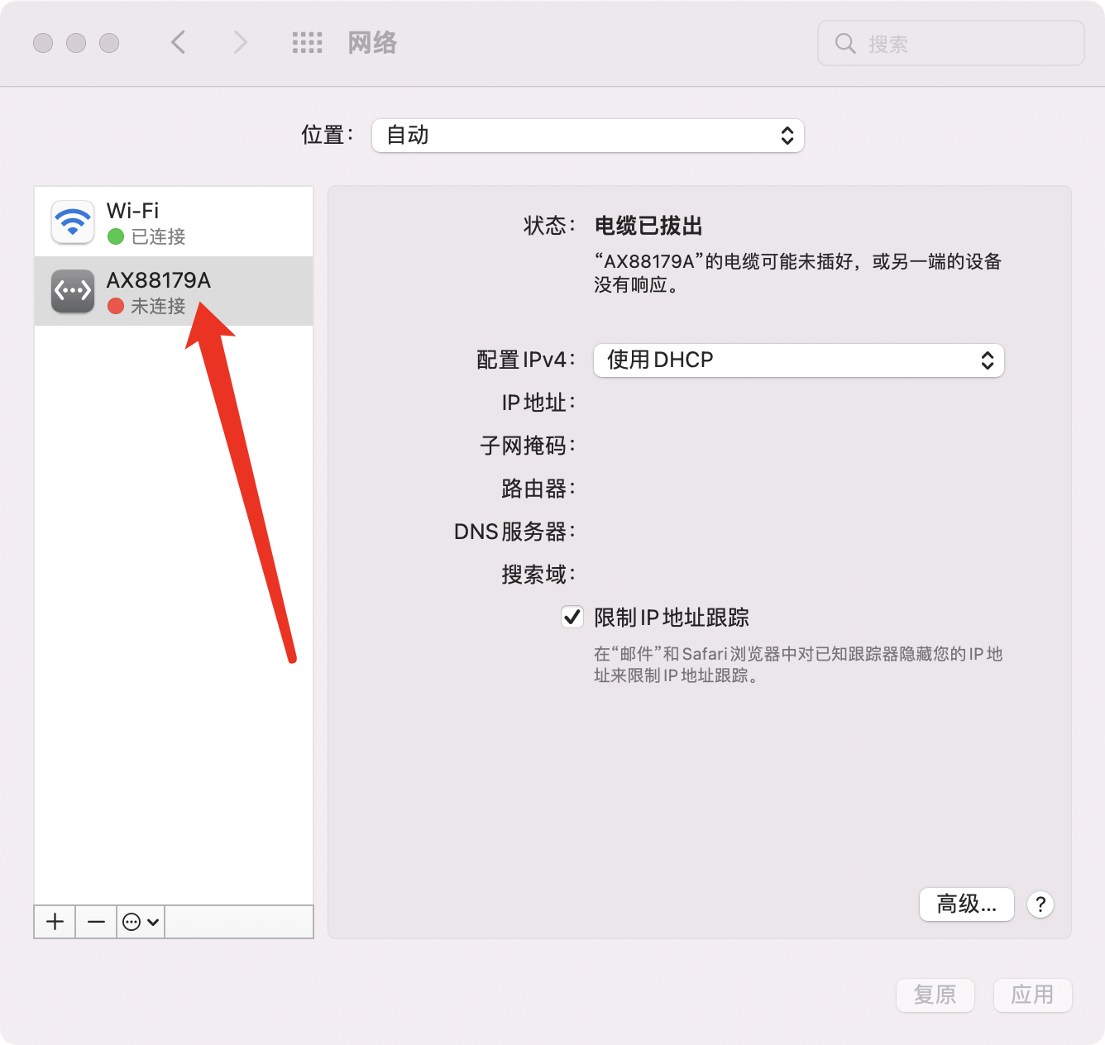Click the green Wi-Fi connected status dot

(x=116, y=236)
